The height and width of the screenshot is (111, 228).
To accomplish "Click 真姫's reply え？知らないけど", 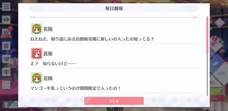I will pyautogui.click(x=53, y=64).
